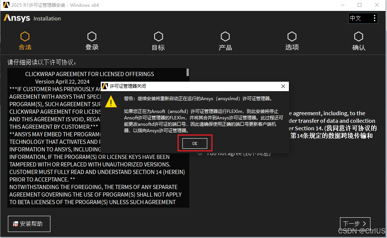Select the 选项 step hexagon
Image resolution: width=387 pixels, height=238 pixels.
292,37
